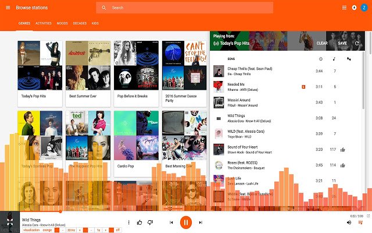Click the SONG column header
This screenshot has width=372, height=233.
pos(231,59)
